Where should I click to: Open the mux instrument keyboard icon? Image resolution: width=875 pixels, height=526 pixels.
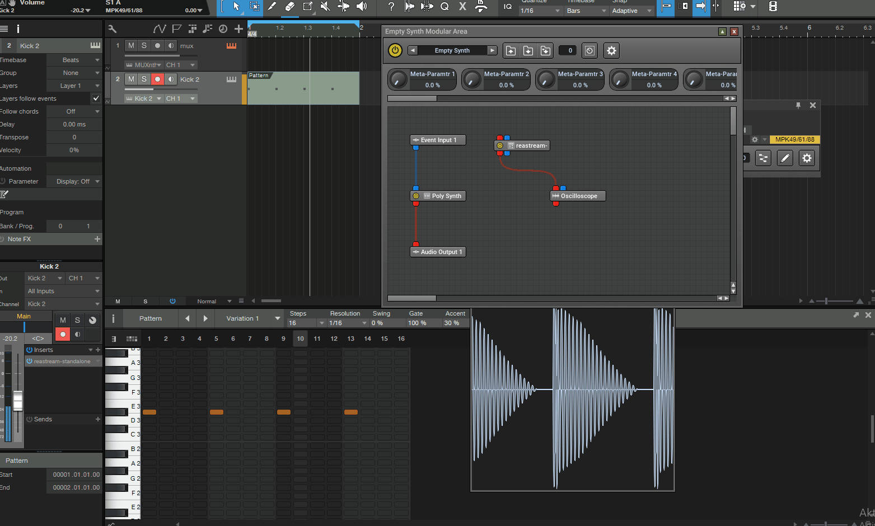point(231,45)
